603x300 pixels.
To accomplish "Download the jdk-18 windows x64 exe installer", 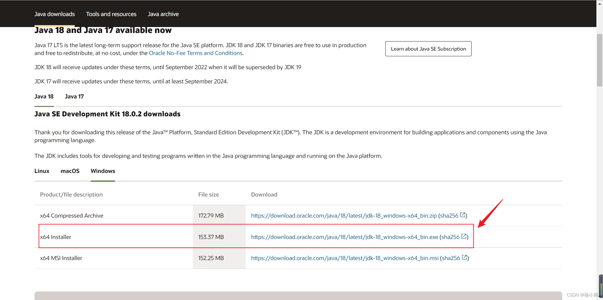I will pos(345,237).
